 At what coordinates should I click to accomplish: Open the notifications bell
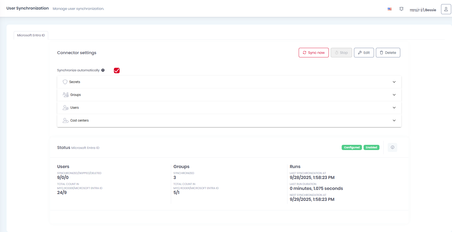click(x=401, y=9)
